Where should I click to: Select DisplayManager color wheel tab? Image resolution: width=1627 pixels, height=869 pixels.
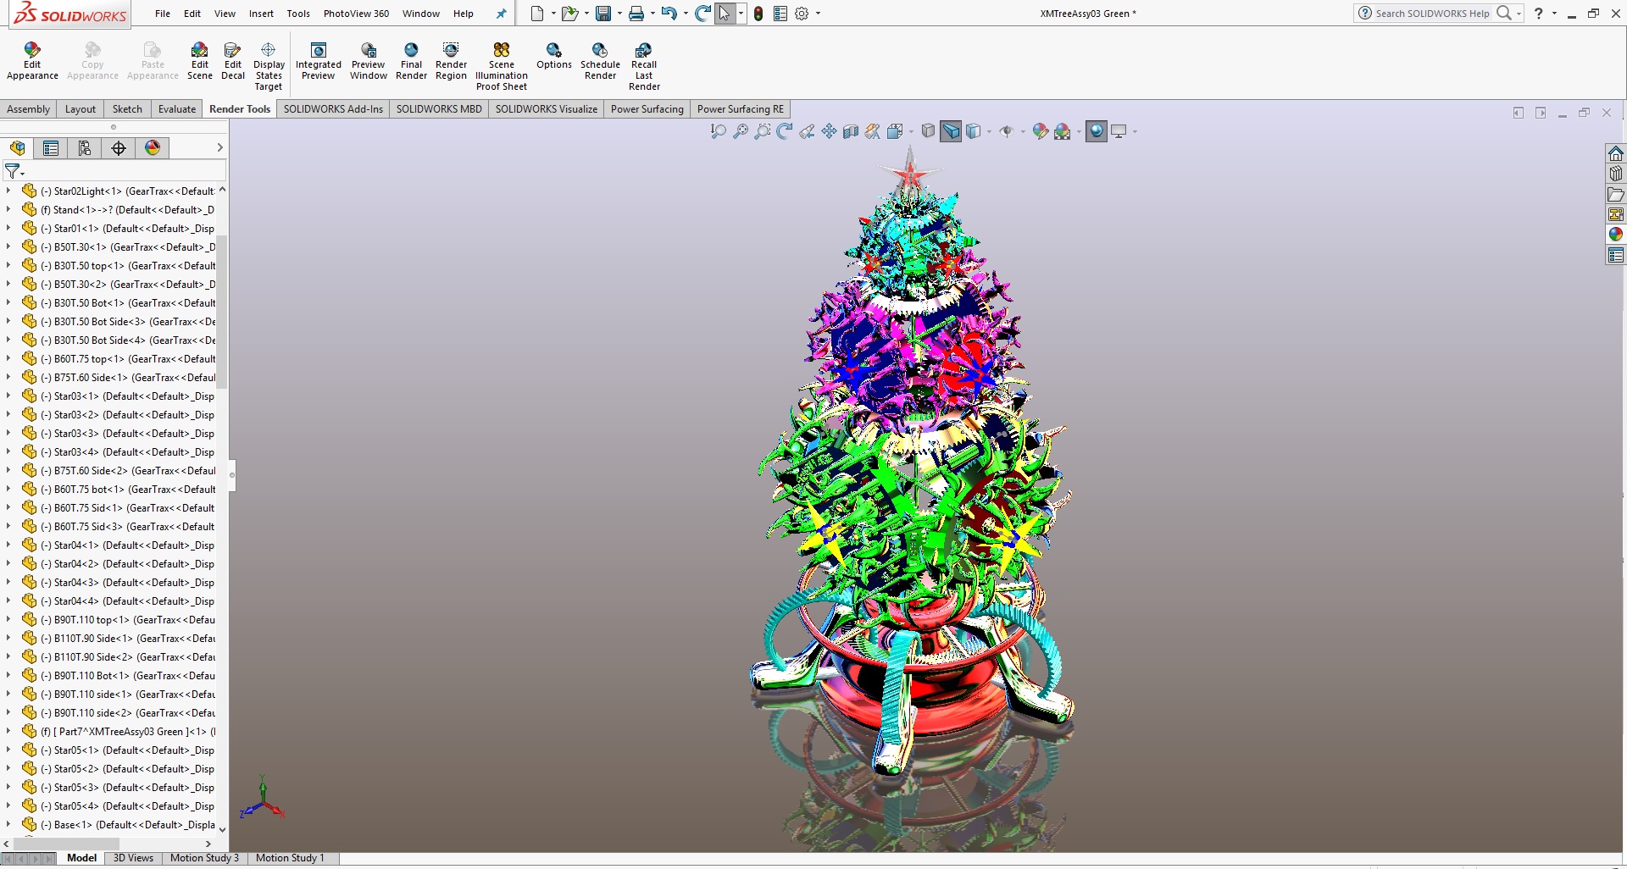(153, 148)
